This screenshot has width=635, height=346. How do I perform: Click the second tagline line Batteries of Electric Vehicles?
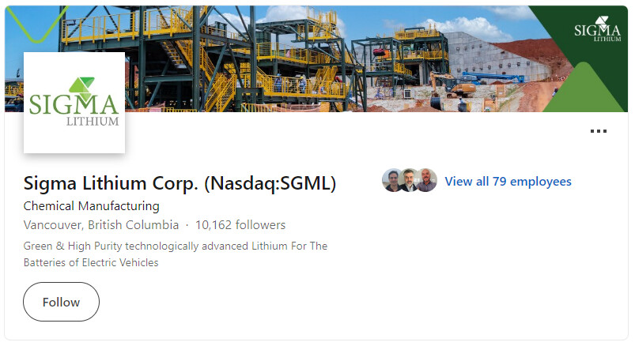click(x=91, y=262)
